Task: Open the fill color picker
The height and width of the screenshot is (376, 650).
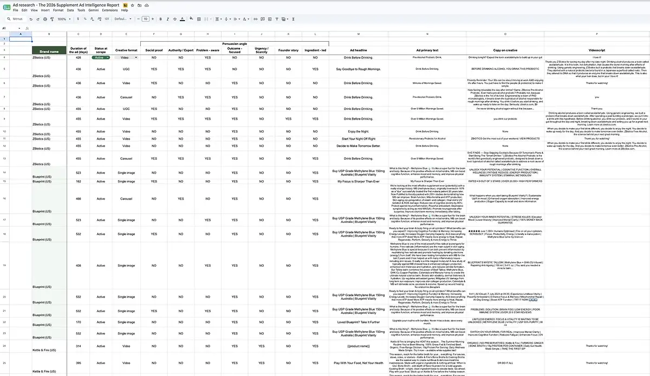Action: [191, 19]
